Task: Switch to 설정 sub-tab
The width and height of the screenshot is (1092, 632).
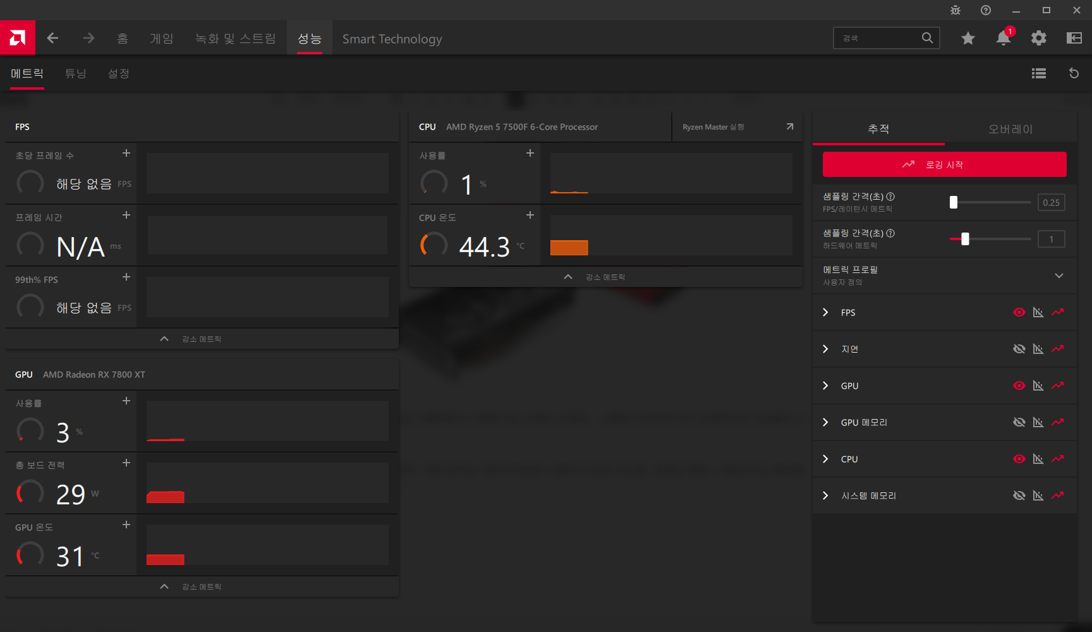Action: coord(119,73)
